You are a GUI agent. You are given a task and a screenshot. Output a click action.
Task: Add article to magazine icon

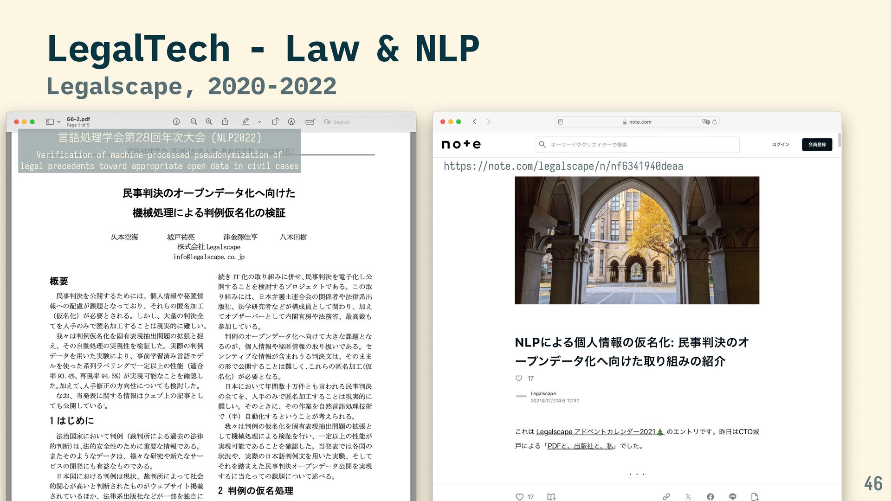click(x=551, y=496)
